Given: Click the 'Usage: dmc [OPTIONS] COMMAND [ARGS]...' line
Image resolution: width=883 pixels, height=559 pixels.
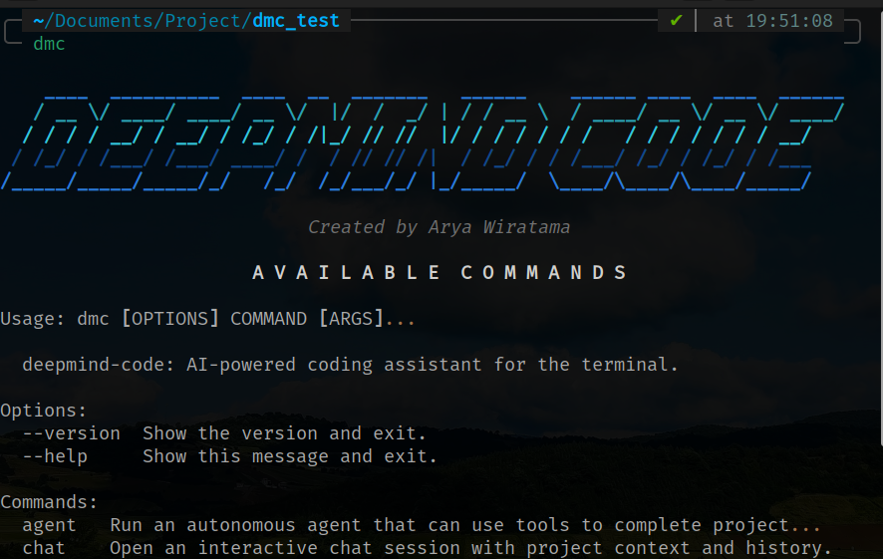Looking at the screenshot, I should coord(208,319).
